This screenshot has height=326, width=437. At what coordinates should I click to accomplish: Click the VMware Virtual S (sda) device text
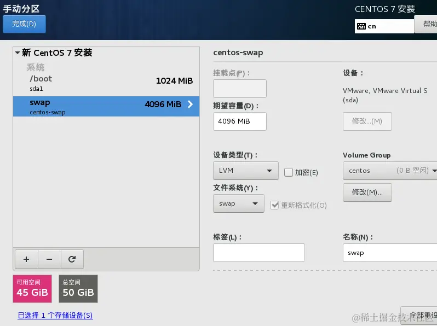(385, 95)
